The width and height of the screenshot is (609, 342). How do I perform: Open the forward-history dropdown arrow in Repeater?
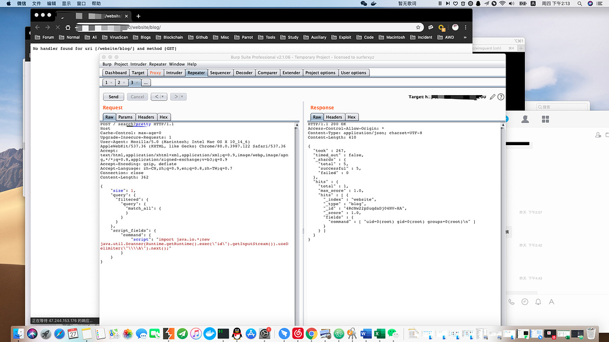click(x=182, y=96)
